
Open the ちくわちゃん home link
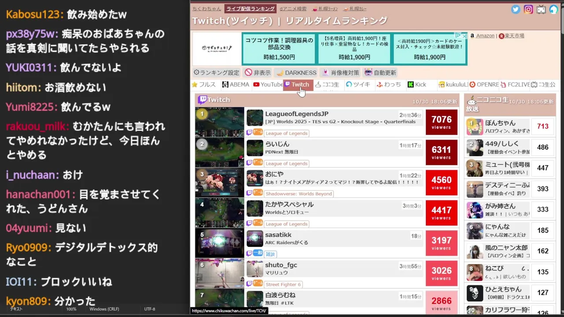207,8
